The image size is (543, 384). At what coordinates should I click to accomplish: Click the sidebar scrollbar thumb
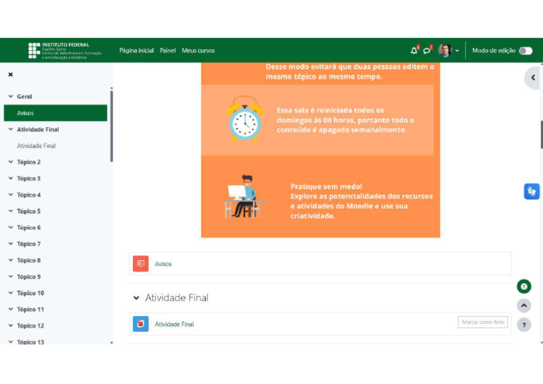112,126
